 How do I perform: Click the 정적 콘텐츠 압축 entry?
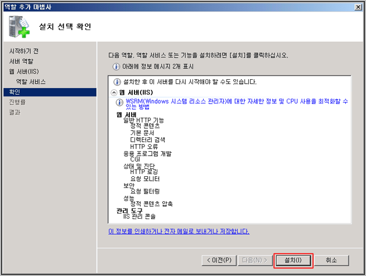click(x=152, y=204)
